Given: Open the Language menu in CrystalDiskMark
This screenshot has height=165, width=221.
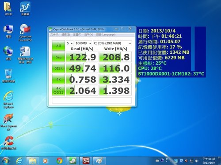Looking at the screenshot, I should pyautogui.click(x=106, y=35).
